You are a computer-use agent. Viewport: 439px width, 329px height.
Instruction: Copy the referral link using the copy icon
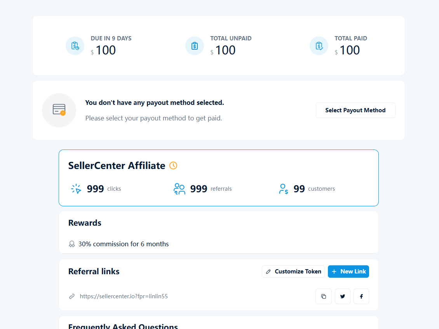coord(324,296)
